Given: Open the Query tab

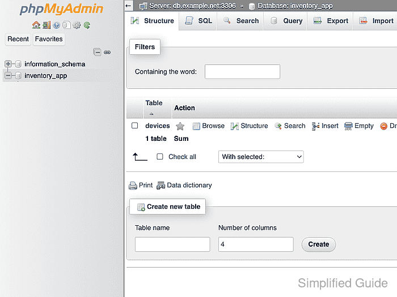Looking at the screenshot, I should (x=286, y=21).
